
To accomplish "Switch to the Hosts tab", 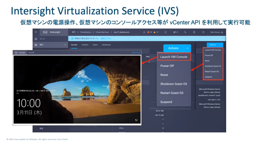I will [95, 45].
